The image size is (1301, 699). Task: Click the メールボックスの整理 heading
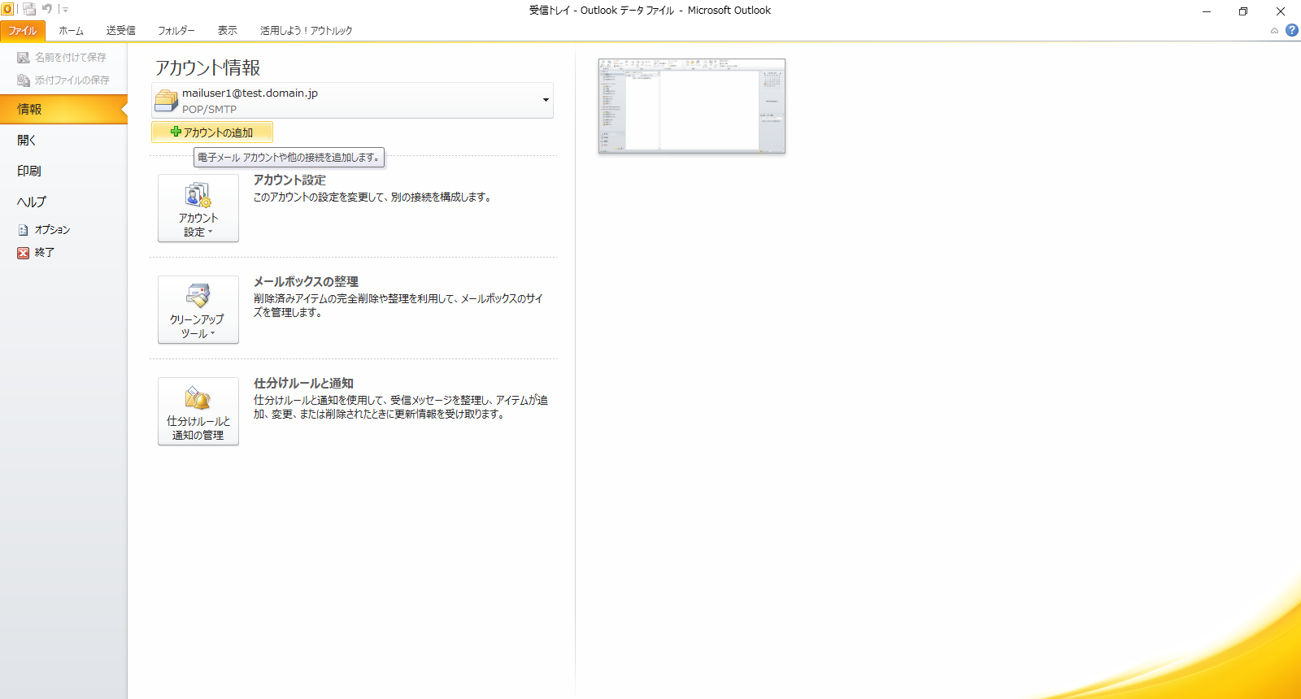306,282
